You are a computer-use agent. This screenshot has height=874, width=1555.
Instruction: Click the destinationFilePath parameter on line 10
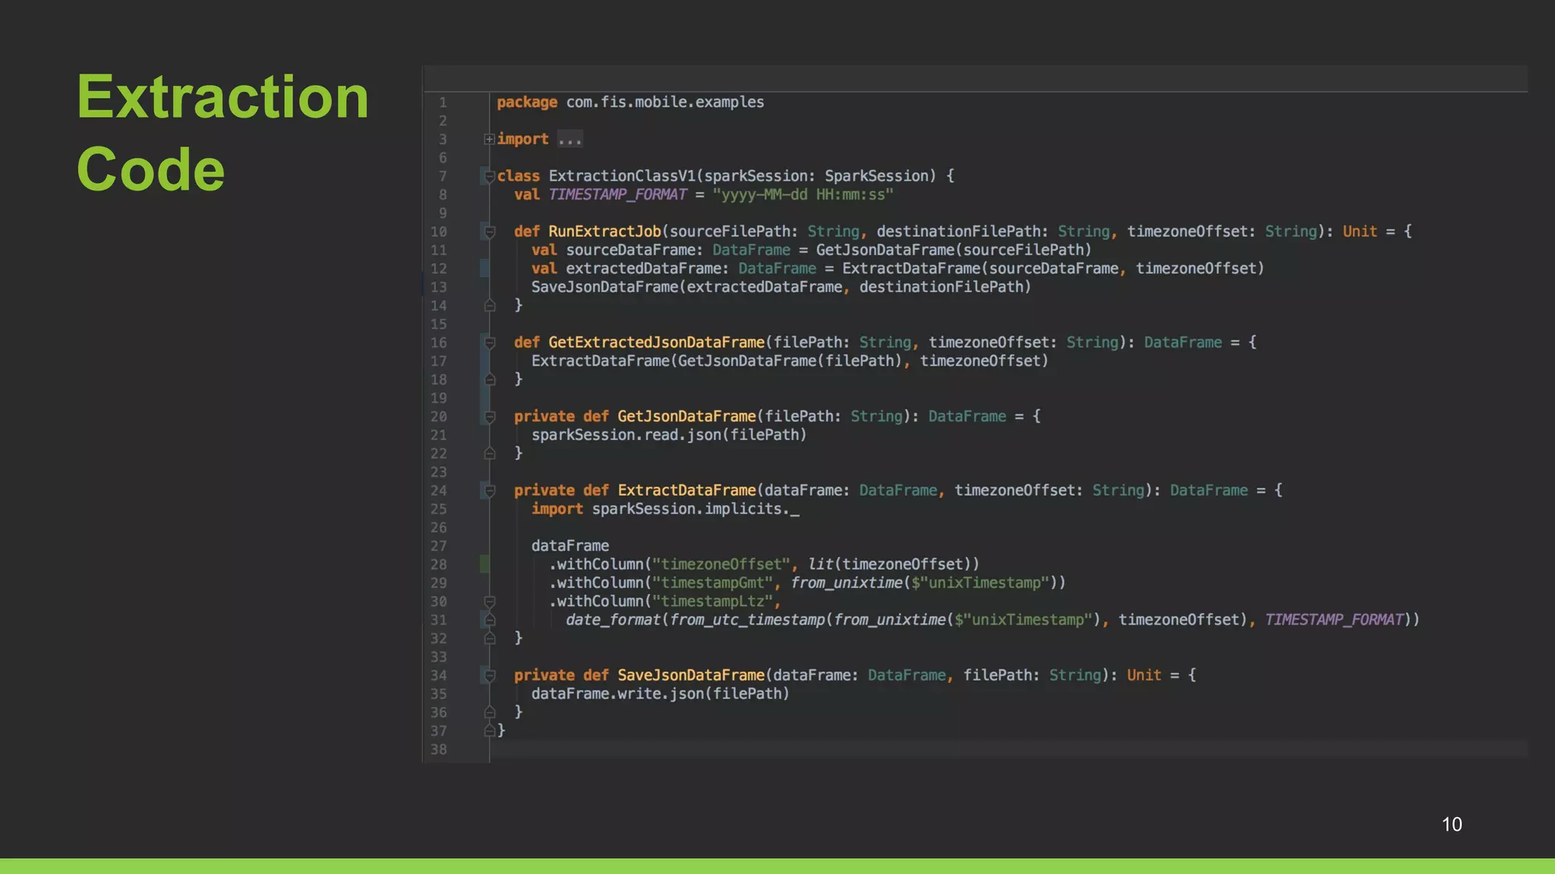959,231
